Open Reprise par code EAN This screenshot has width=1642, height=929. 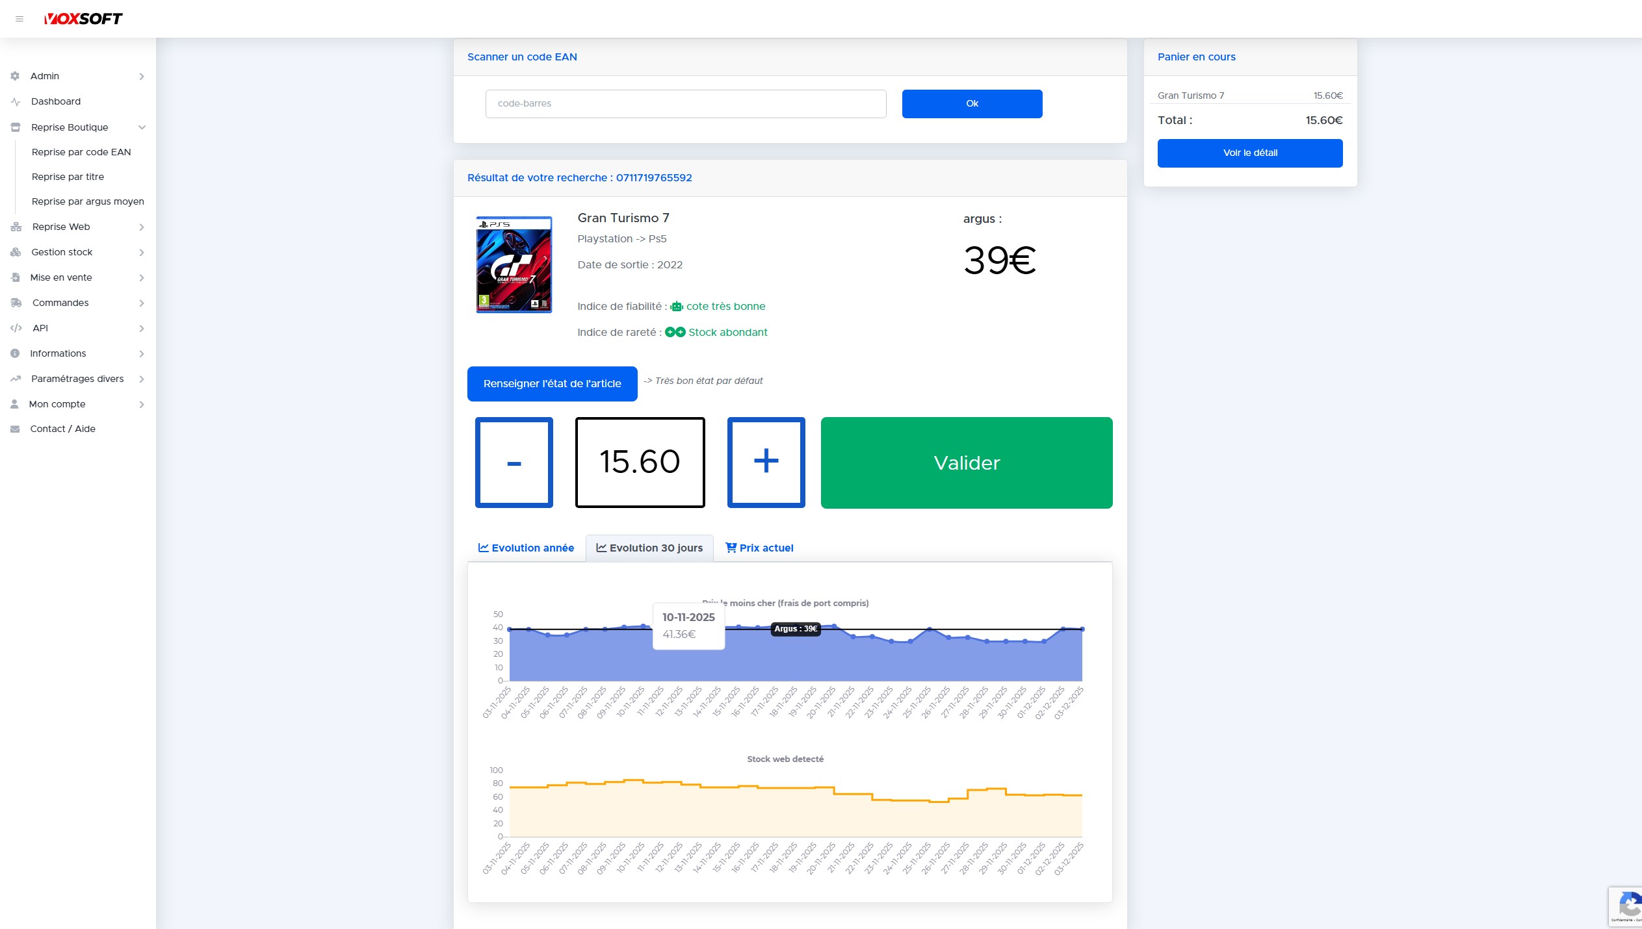click(x=81, y=152)
